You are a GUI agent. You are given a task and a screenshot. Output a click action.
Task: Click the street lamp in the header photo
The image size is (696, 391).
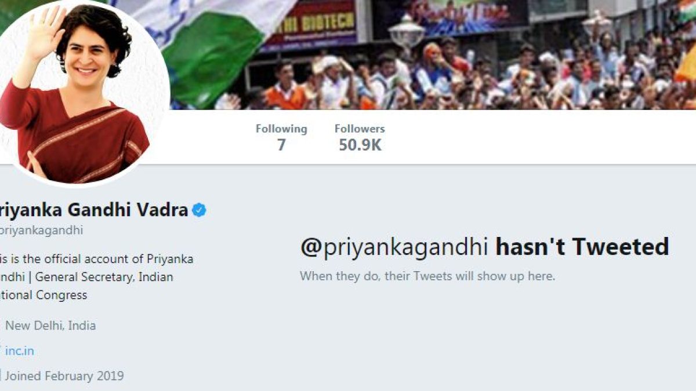tap(407, 32)
